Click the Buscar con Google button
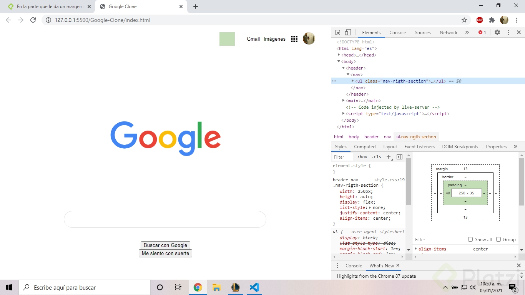The image size is (525, 295). coord(165,245)
